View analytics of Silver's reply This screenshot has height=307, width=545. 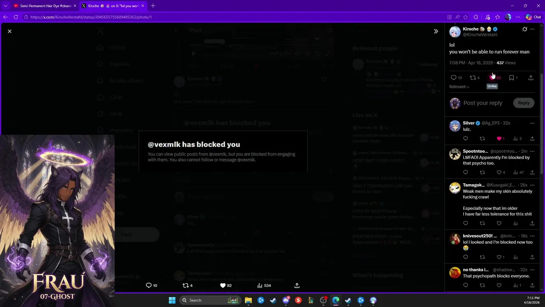tap(517, 139)
